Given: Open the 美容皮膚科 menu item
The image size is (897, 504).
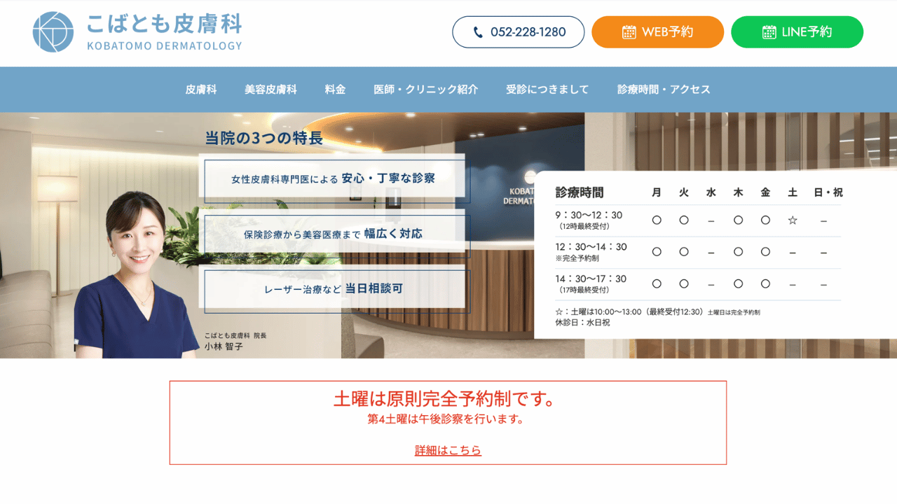Looking at the screenshot, I should tap(271, 90).
